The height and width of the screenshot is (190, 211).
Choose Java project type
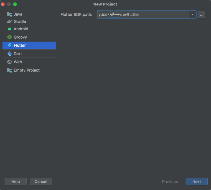(x=29, y=14)
